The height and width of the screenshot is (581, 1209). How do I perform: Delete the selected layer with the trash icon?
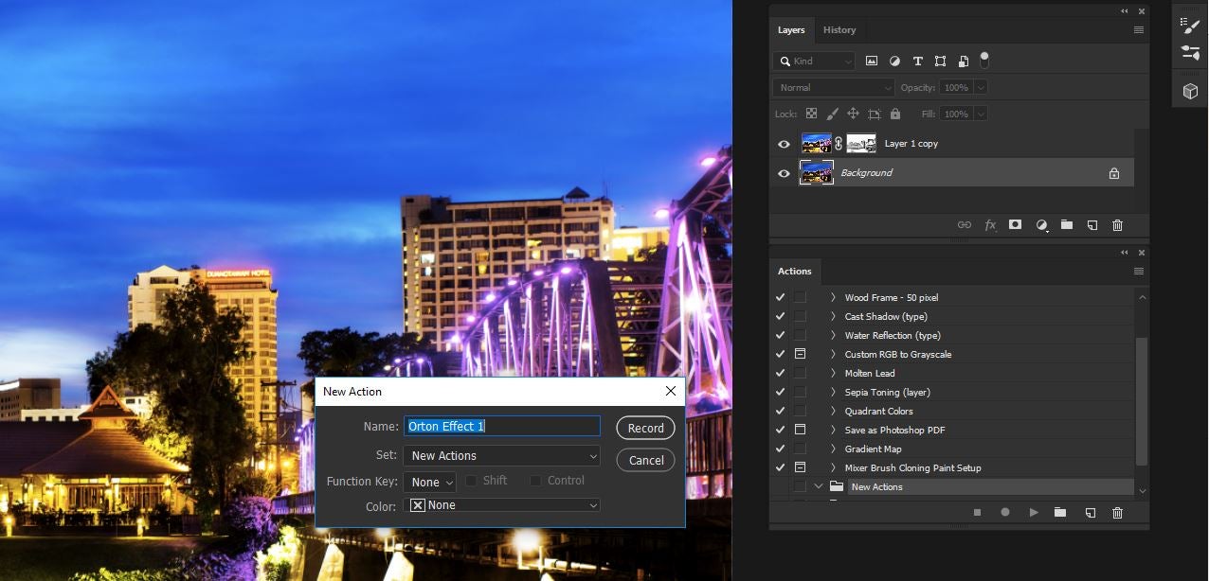(x=1117, y=225)
